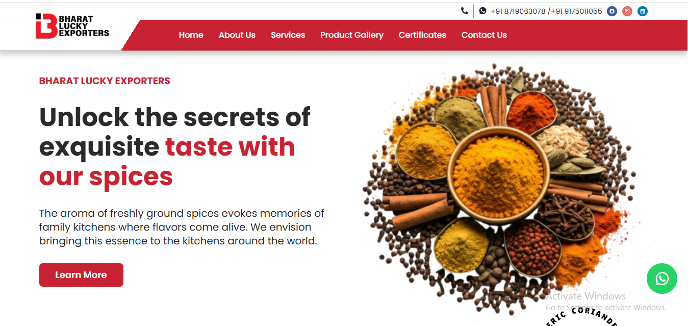688x326 pixels.
Task: Click the small WhatsApp icon beside phone numbers
Action: [482, 11]
